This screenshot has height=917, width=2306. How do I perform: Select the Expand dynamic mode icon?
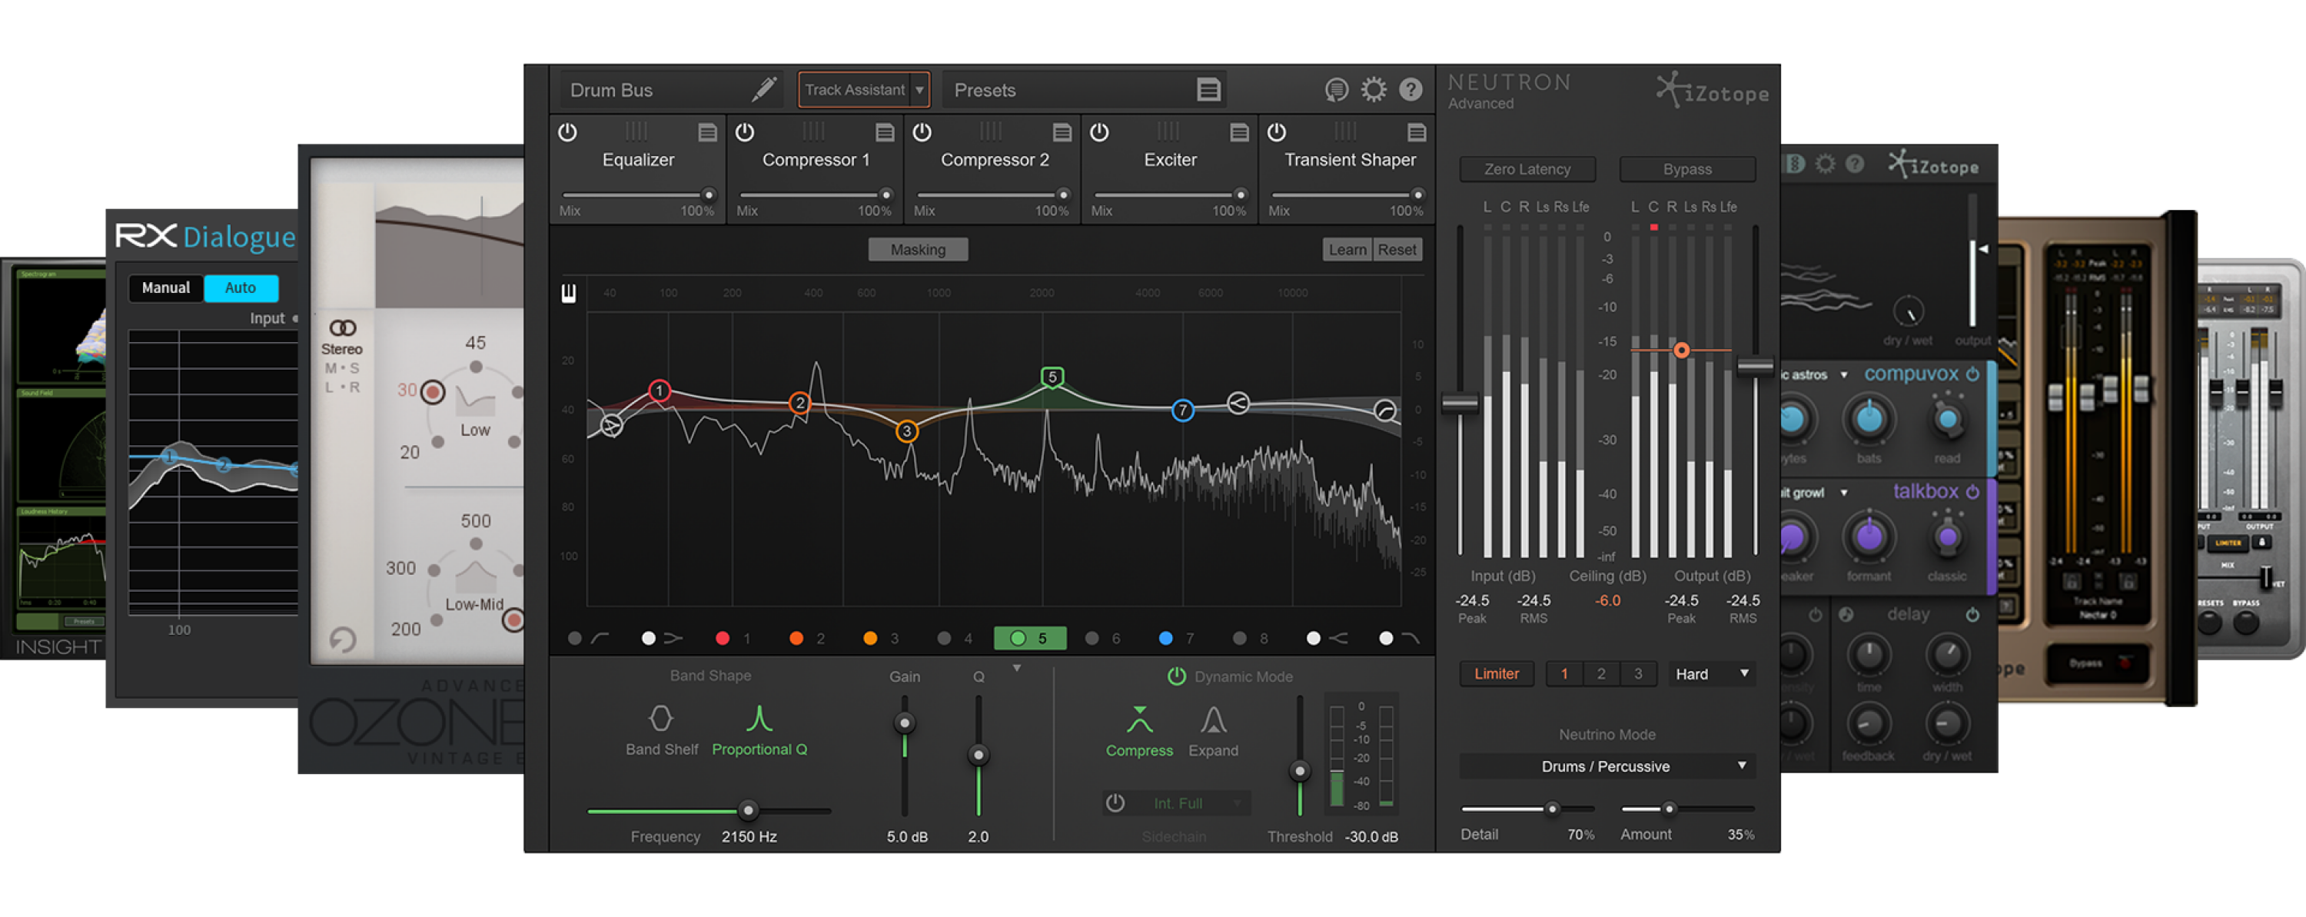[x=1213, y=721]
